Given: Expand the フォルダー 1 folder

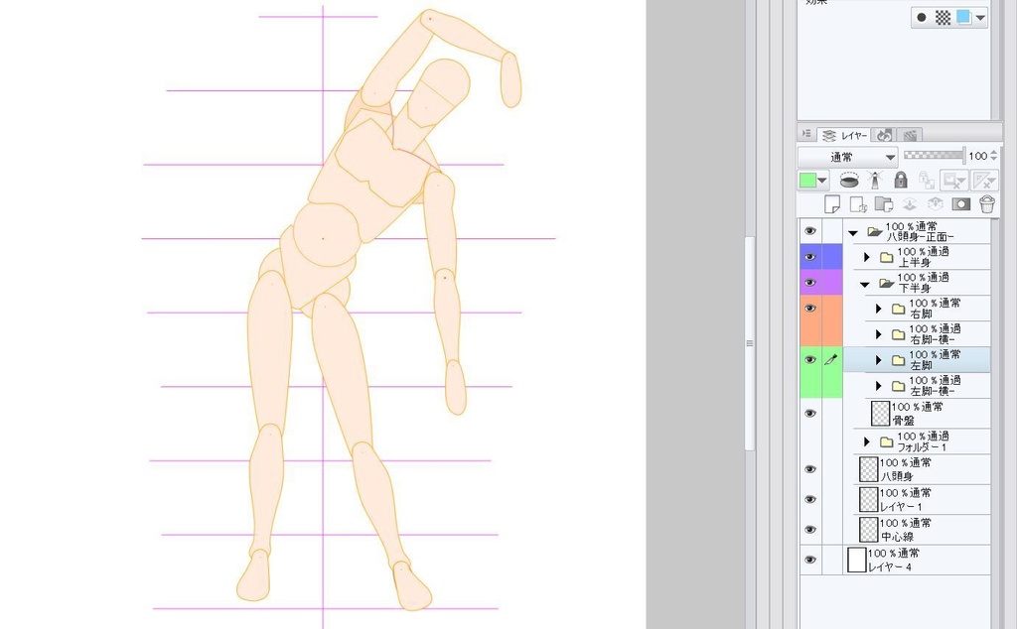Looking at the screenshot, I should pyautogui.click(x=866, y=441).
